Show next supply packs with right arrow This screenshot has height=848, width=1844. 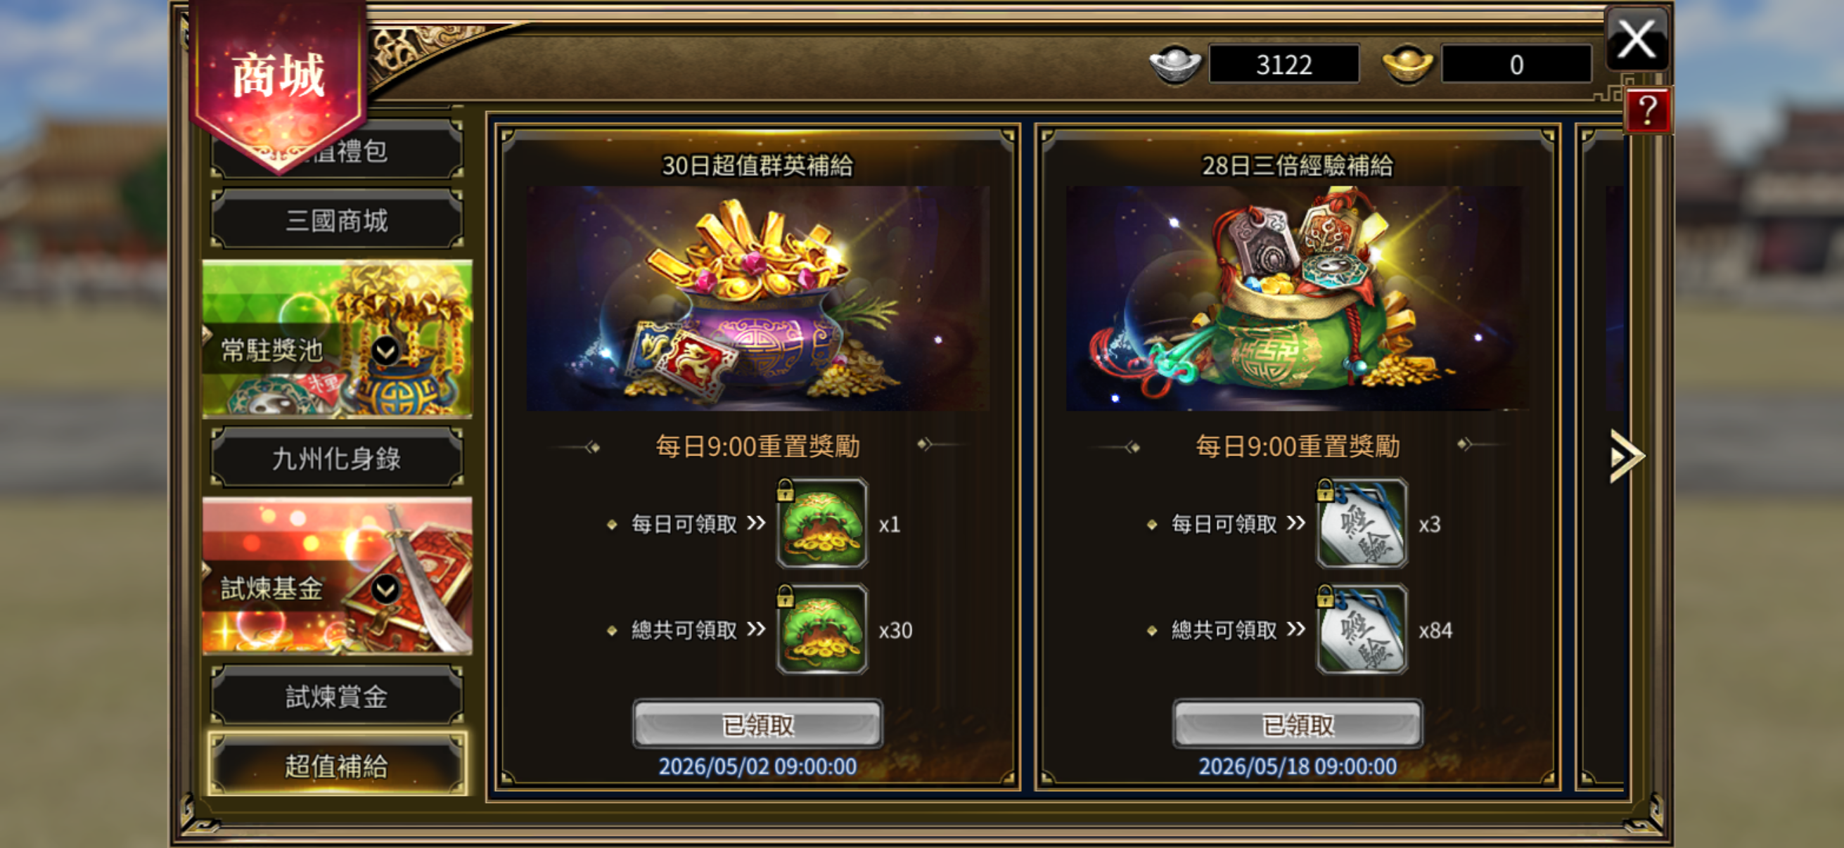coord(1627,456)
